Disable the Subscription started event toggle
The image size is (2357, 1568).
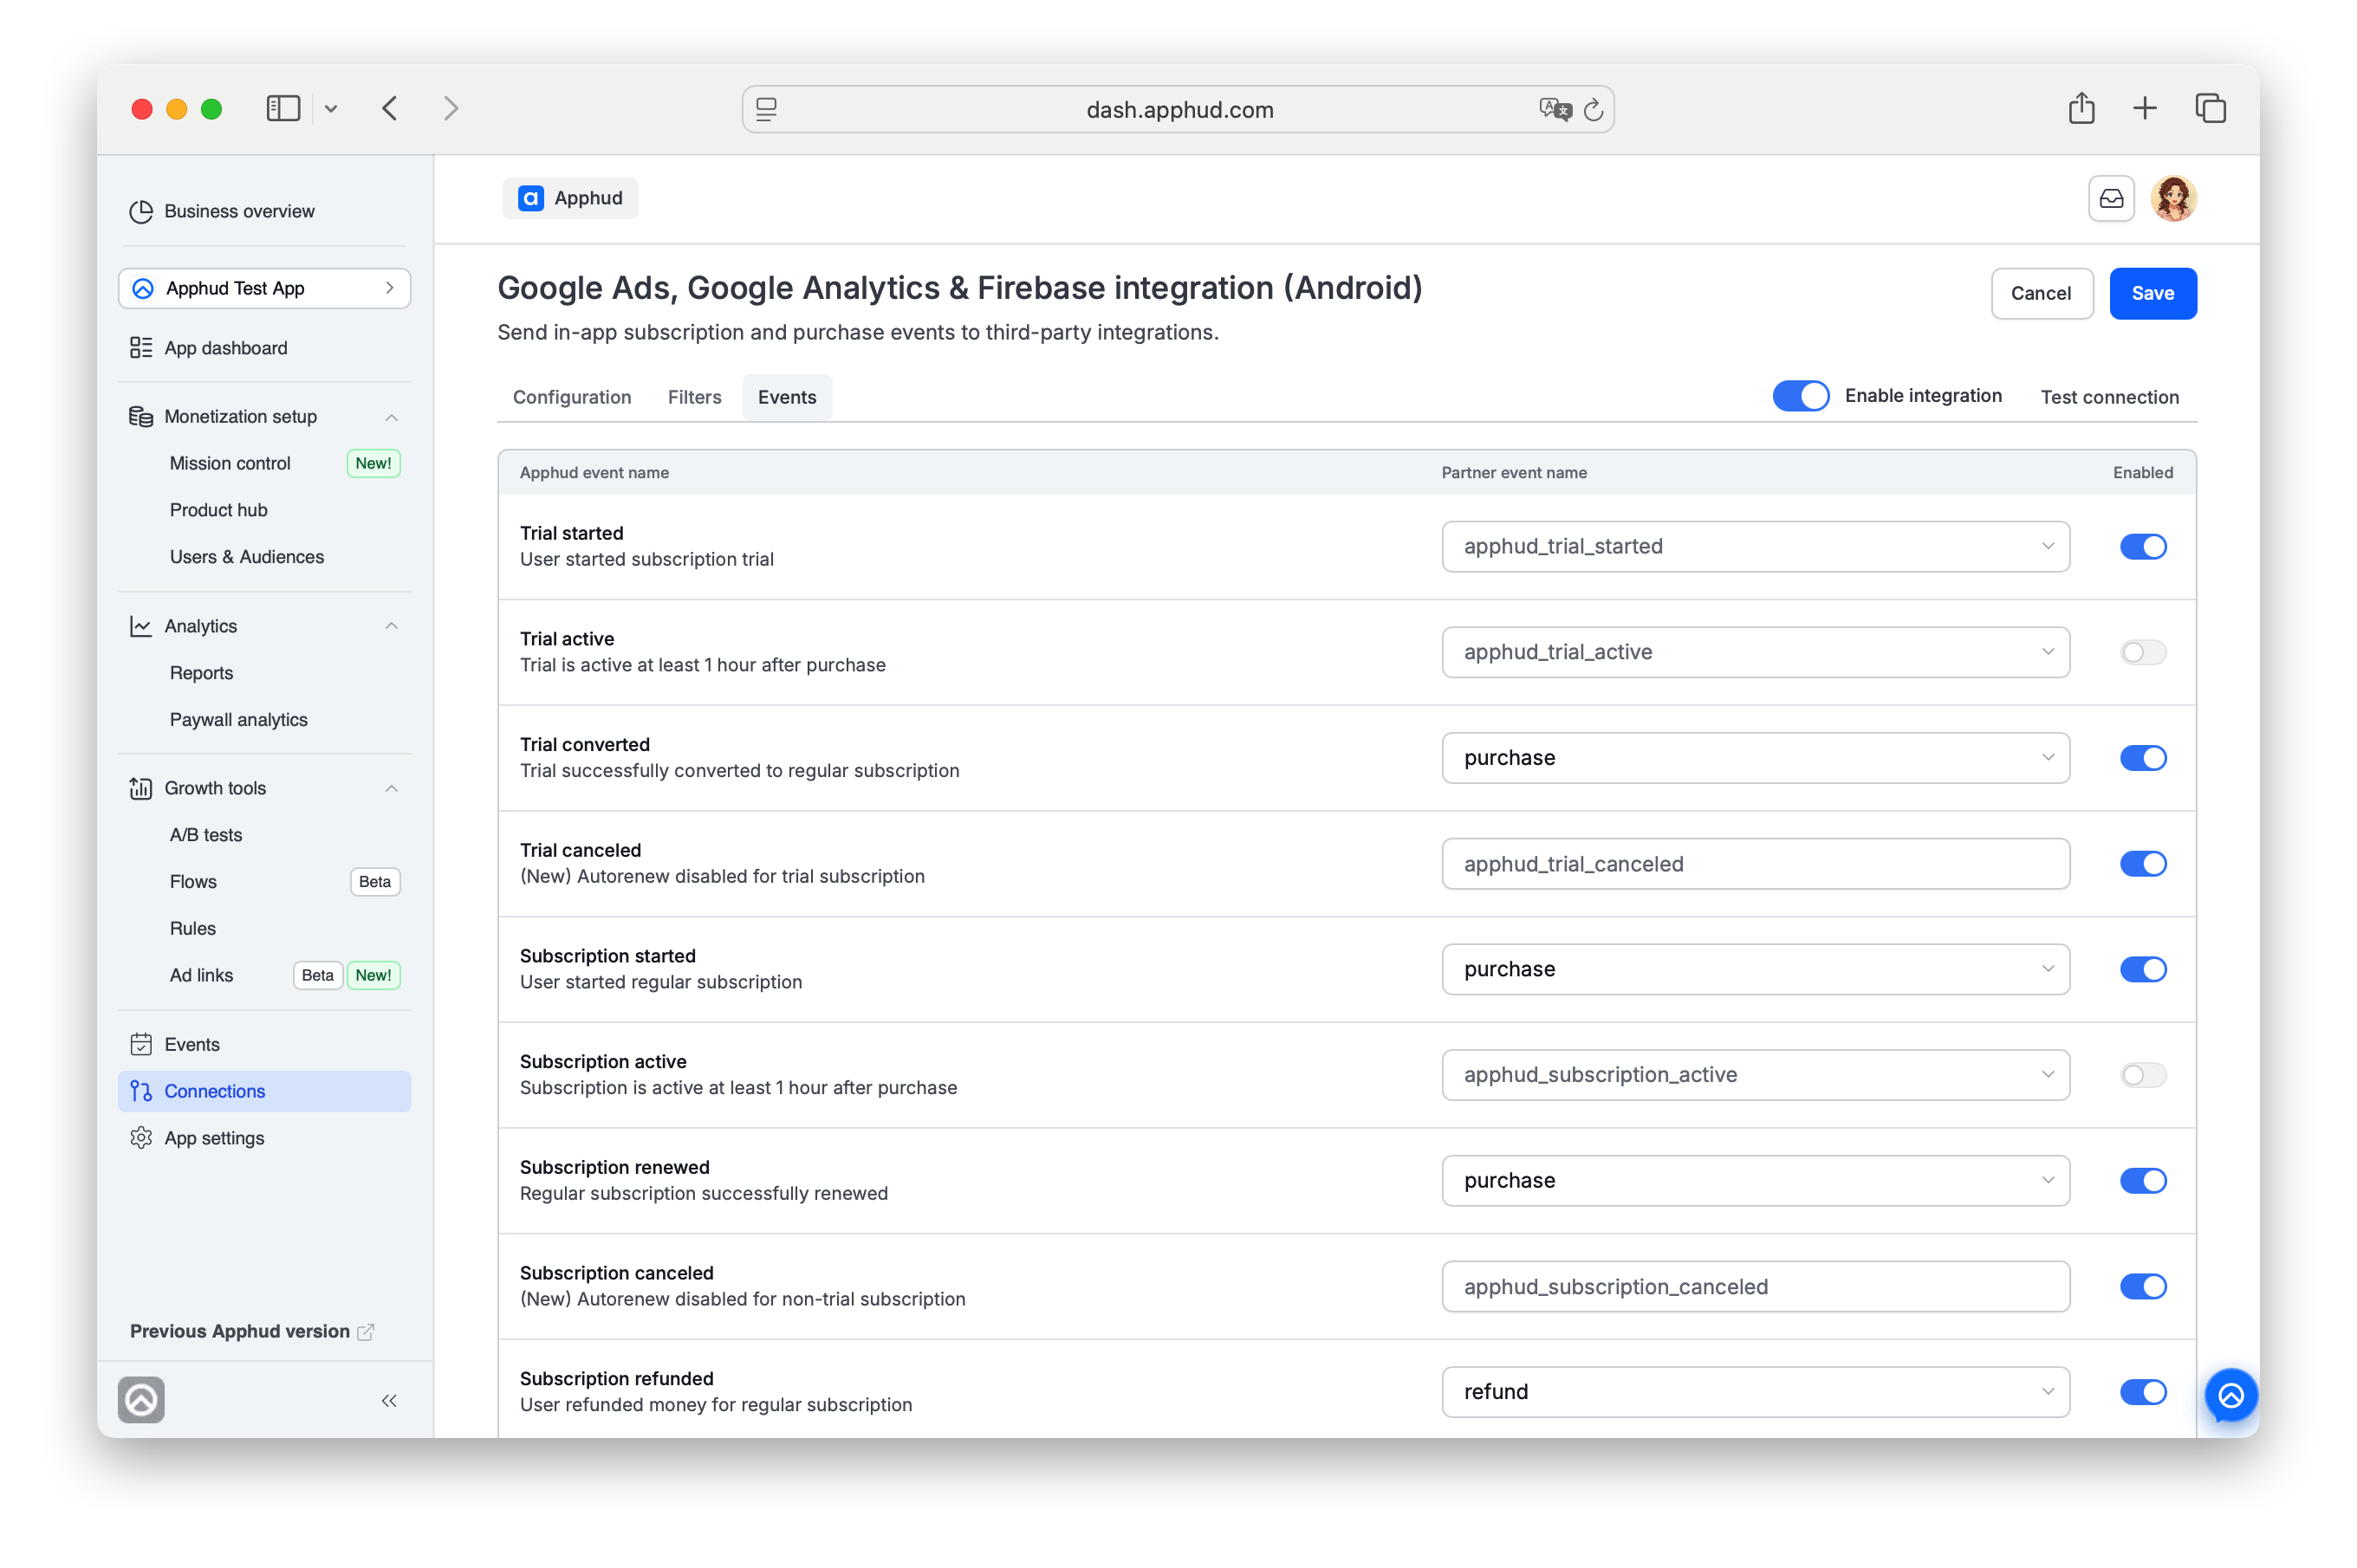tap(2142, 969)
